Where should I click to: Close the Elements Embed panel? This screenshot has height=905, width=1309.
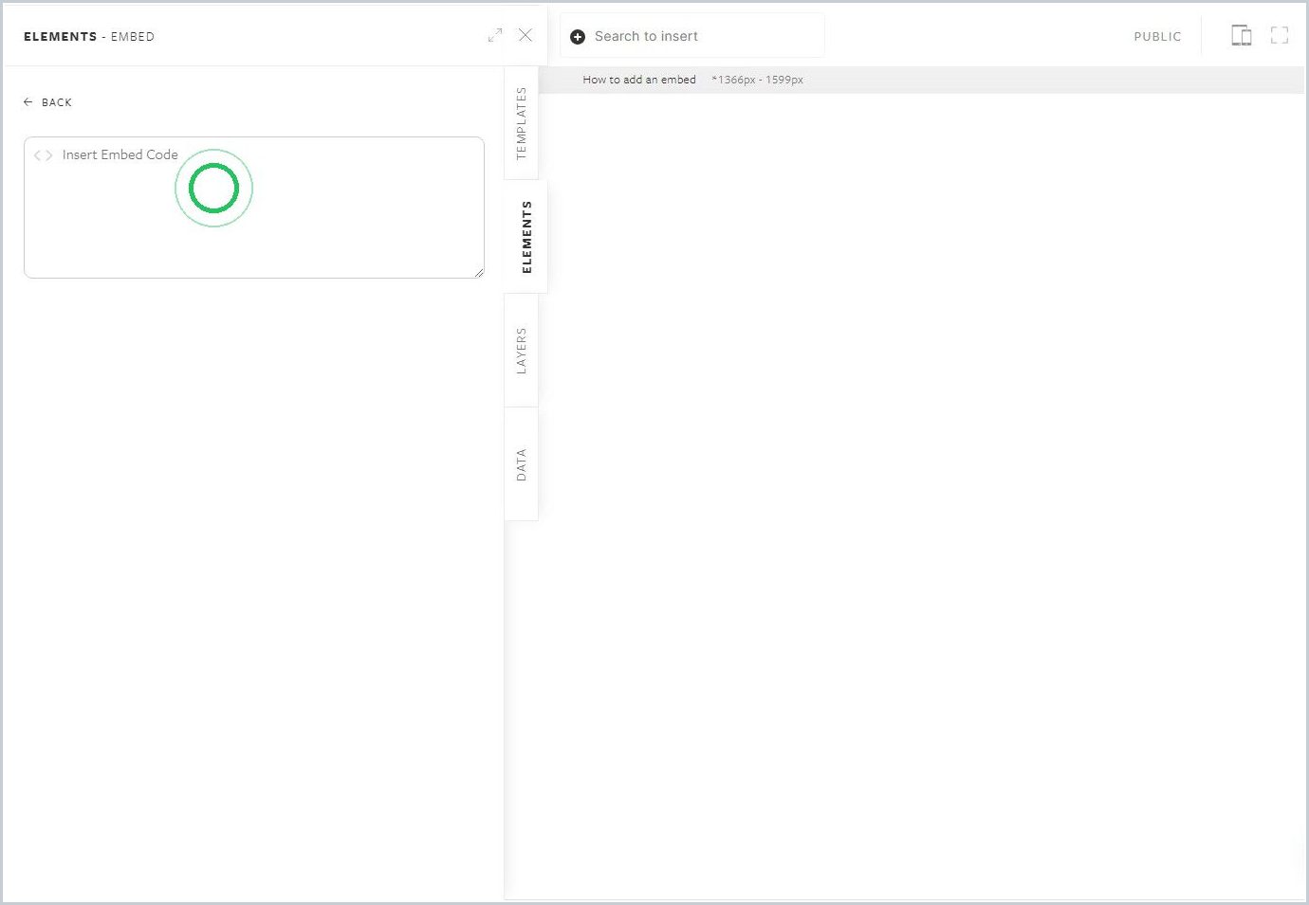click(525, 35)
